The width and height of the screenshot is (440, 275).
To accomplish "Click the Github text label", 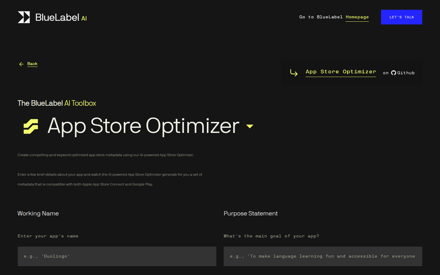I will click(406, 73).
